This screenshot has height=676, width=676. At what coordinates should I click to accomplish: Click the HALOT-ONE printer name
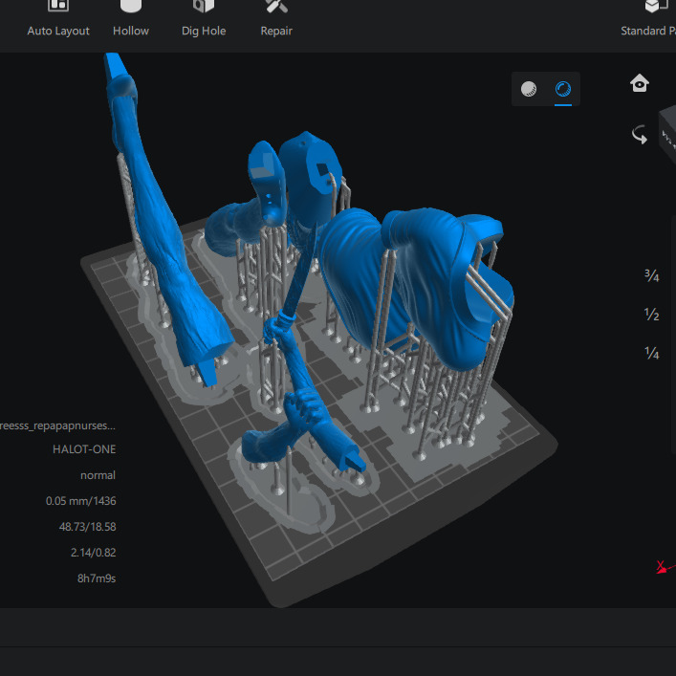point(84,449)
